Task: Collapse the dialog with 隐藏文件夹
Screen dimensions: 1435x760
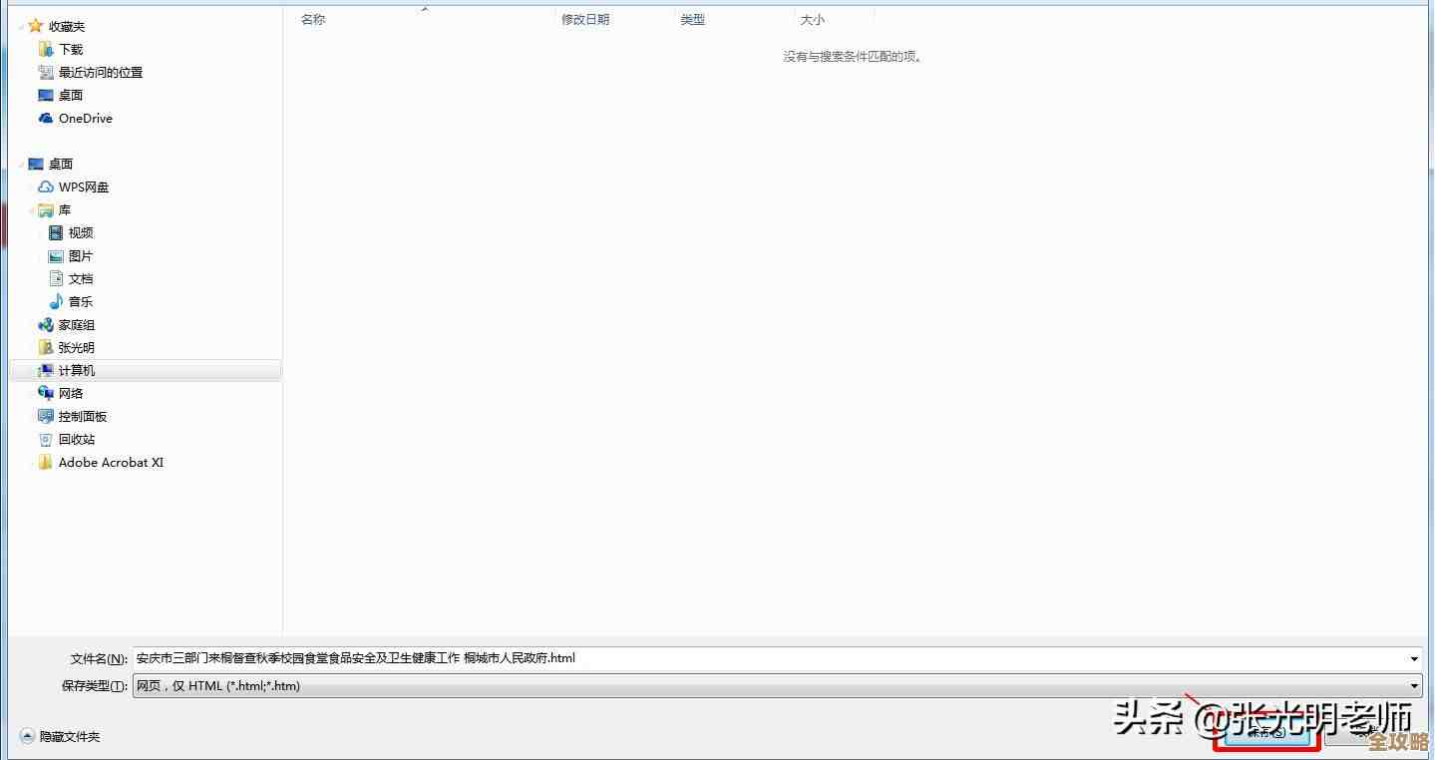Action: pos(60,736)
